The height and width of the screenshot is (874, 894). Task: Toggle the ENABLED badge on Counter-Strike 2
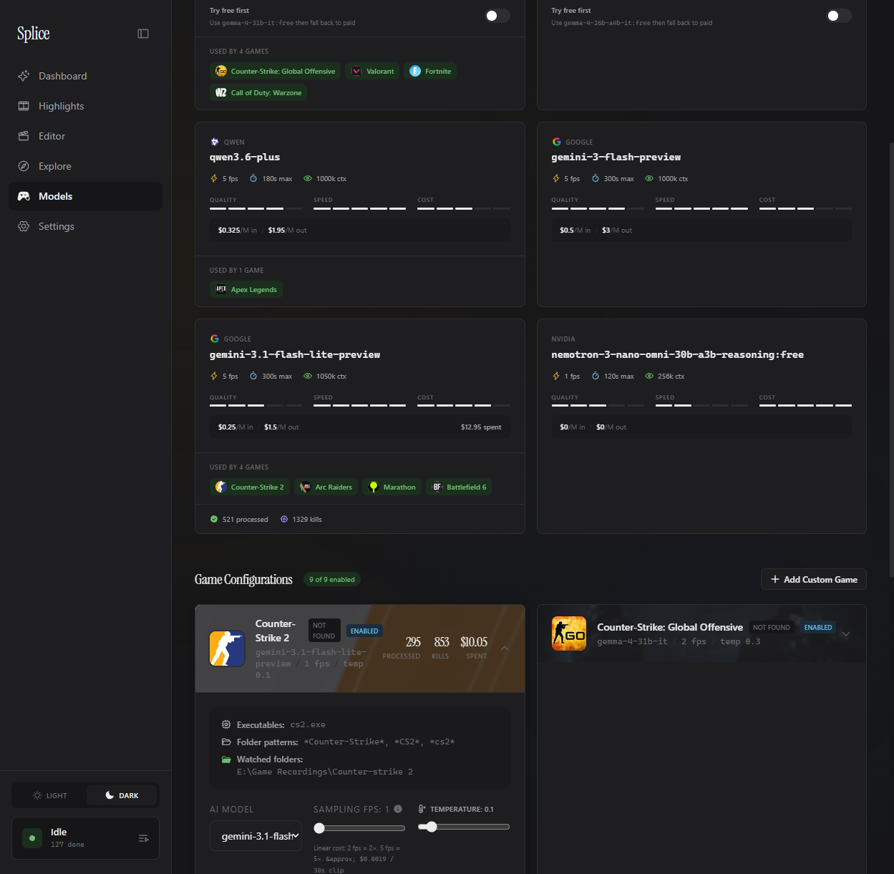pyautogui.click(x=364, y=631)
